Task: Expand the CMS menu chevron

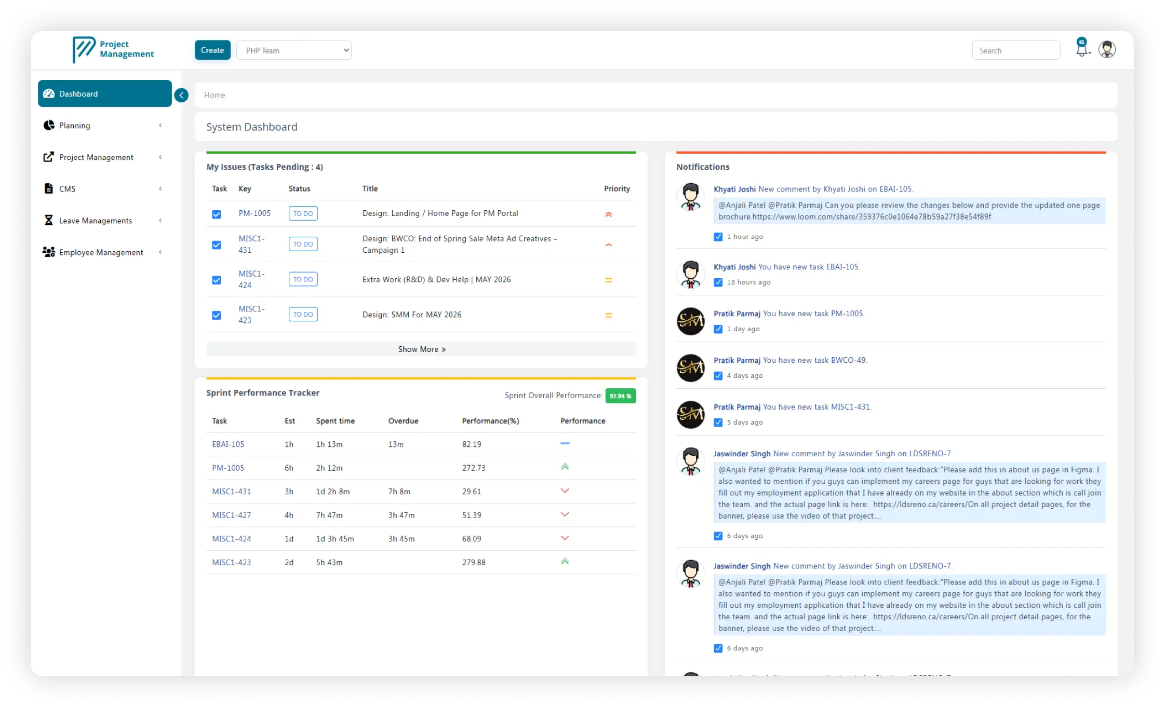Action: pyautogui.click(x=160, y=188)
